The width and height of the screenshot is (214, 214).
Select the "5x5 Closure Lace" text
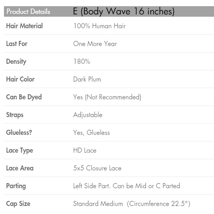click(x=97, y=168)
